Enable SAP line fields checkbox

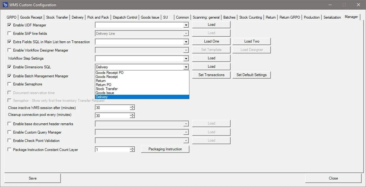[10, 34]
